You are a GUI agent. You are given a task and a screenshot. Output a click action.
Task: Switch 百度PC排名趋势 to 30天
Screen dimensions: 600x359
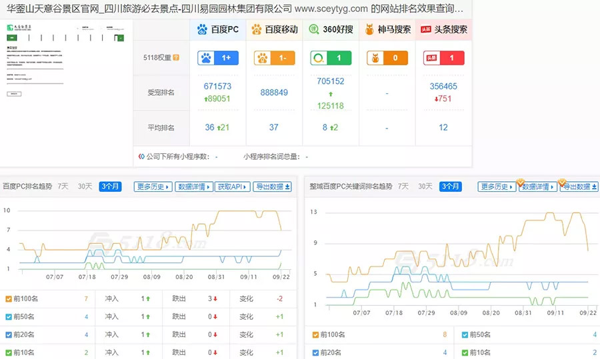tap(85, 186)
